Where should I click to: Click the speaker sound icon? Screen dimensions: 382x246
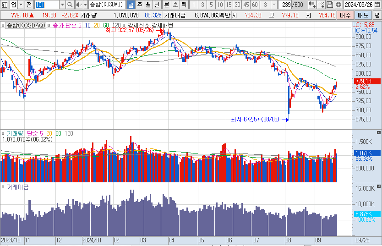79,5
